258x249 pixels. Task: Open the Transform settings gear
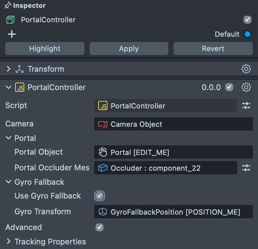pyautogui.click(x=246, y=69)
